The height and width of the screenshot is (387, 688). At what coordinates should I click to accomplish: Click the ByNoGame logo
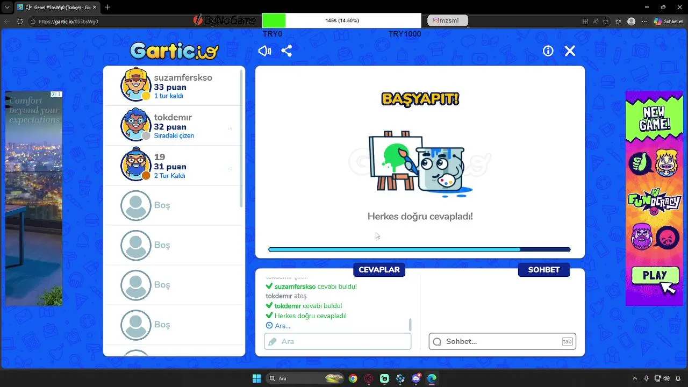coord(225,20)
